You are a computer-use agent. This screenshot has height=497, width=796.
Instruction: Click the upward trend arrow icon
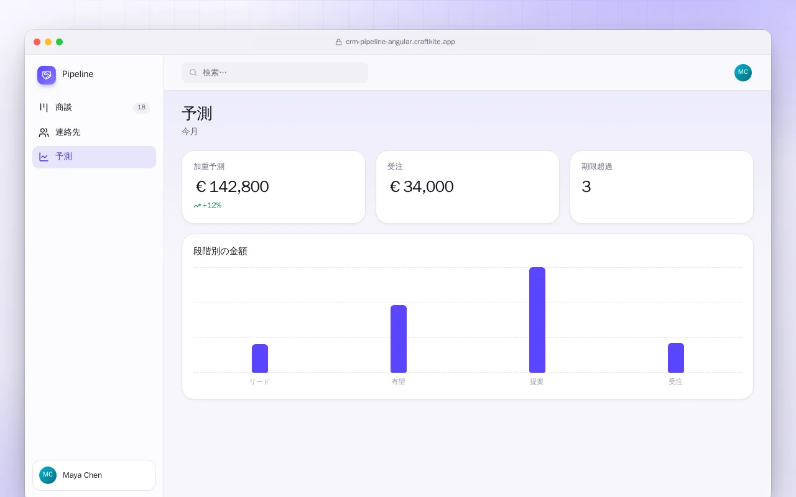click(x=197, y=206)
